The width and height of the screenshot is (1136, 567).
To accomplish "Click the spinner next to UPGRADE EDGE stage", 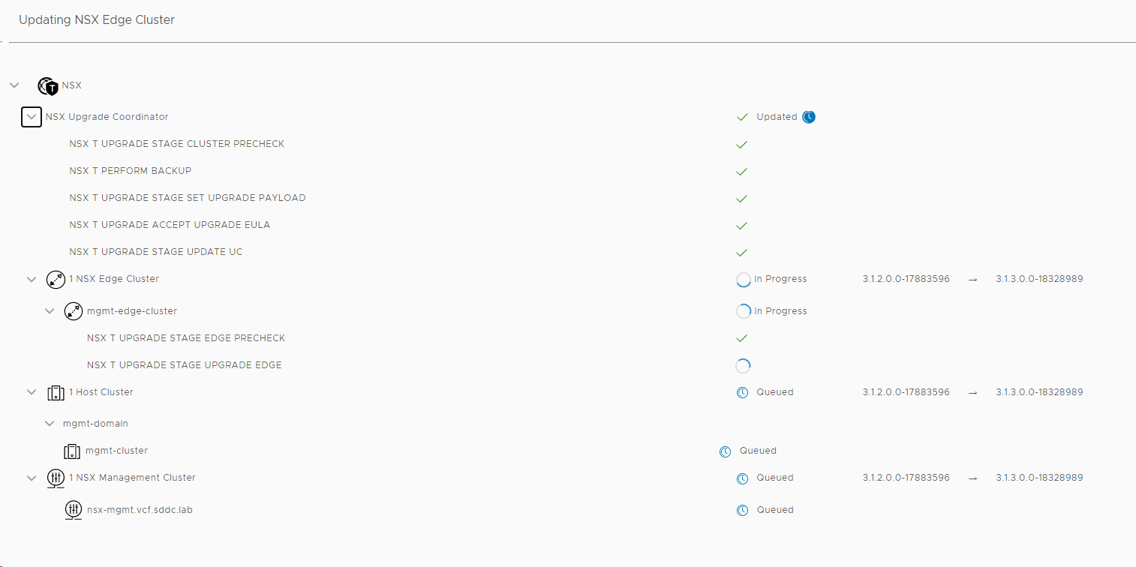I will (743, 366).
